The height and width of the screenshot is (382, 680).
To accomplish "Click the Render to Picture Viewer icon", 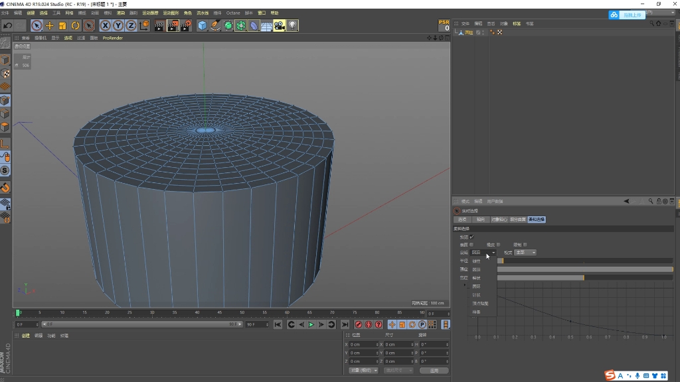I will pos(173,26).
